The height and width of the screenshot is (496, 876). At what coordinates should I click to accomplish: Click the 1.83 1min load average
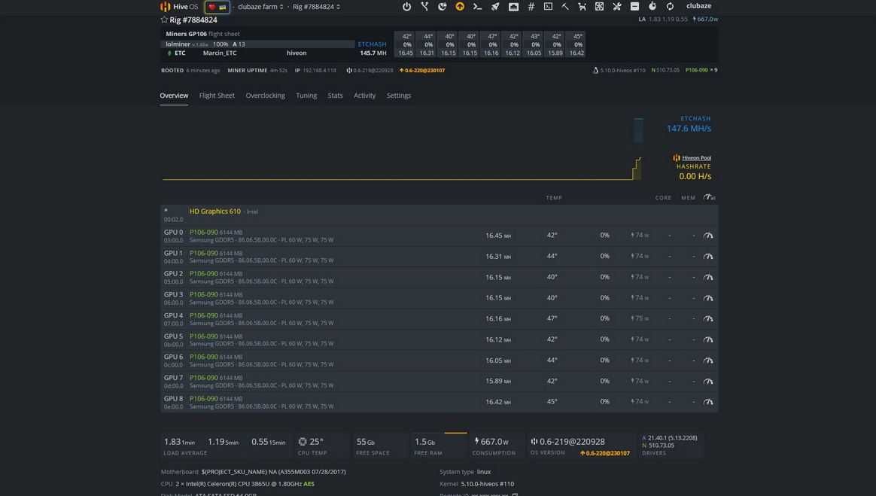[179, 441]
